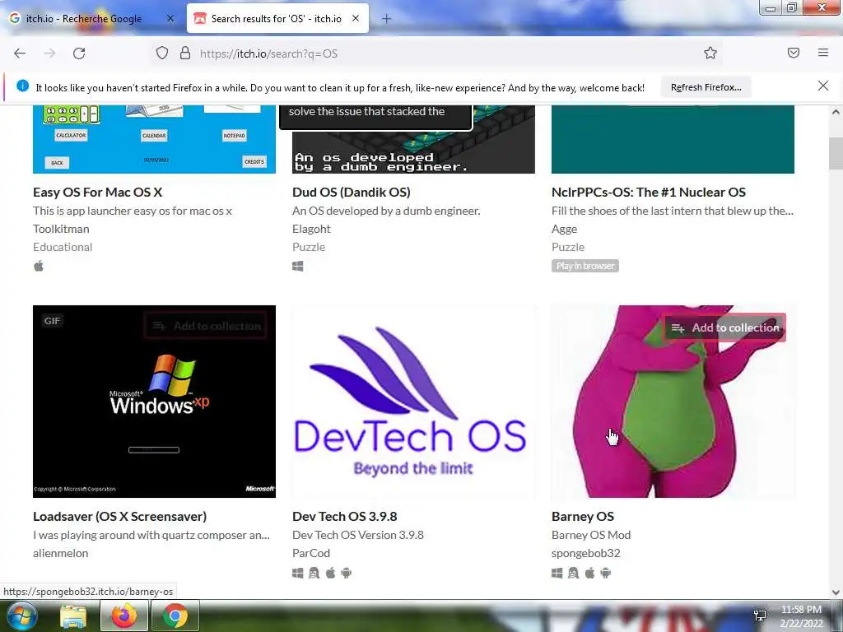Click the Windows icon under Dud OS
The width and height of the screenshot is (843, 632).
298,266
